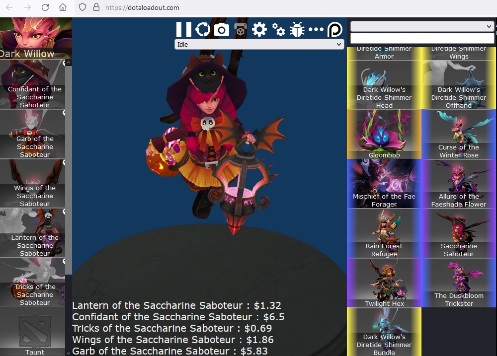Open the browser home page
Screen dimensions: 497x356
coord(63,7)
